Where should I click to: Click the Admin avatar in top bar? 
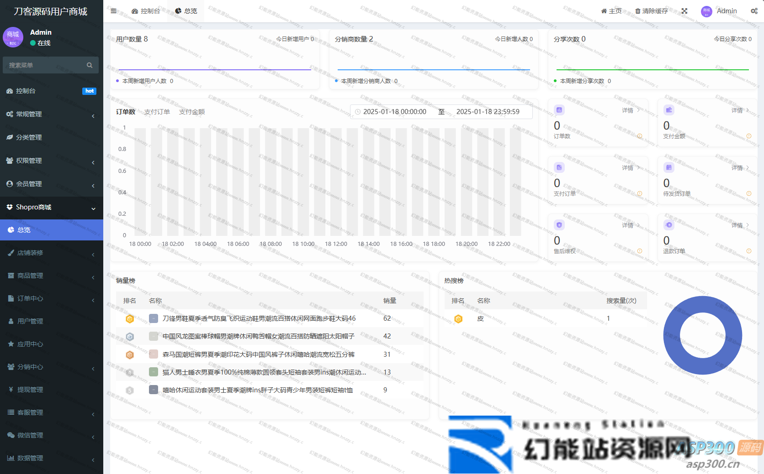706,11
